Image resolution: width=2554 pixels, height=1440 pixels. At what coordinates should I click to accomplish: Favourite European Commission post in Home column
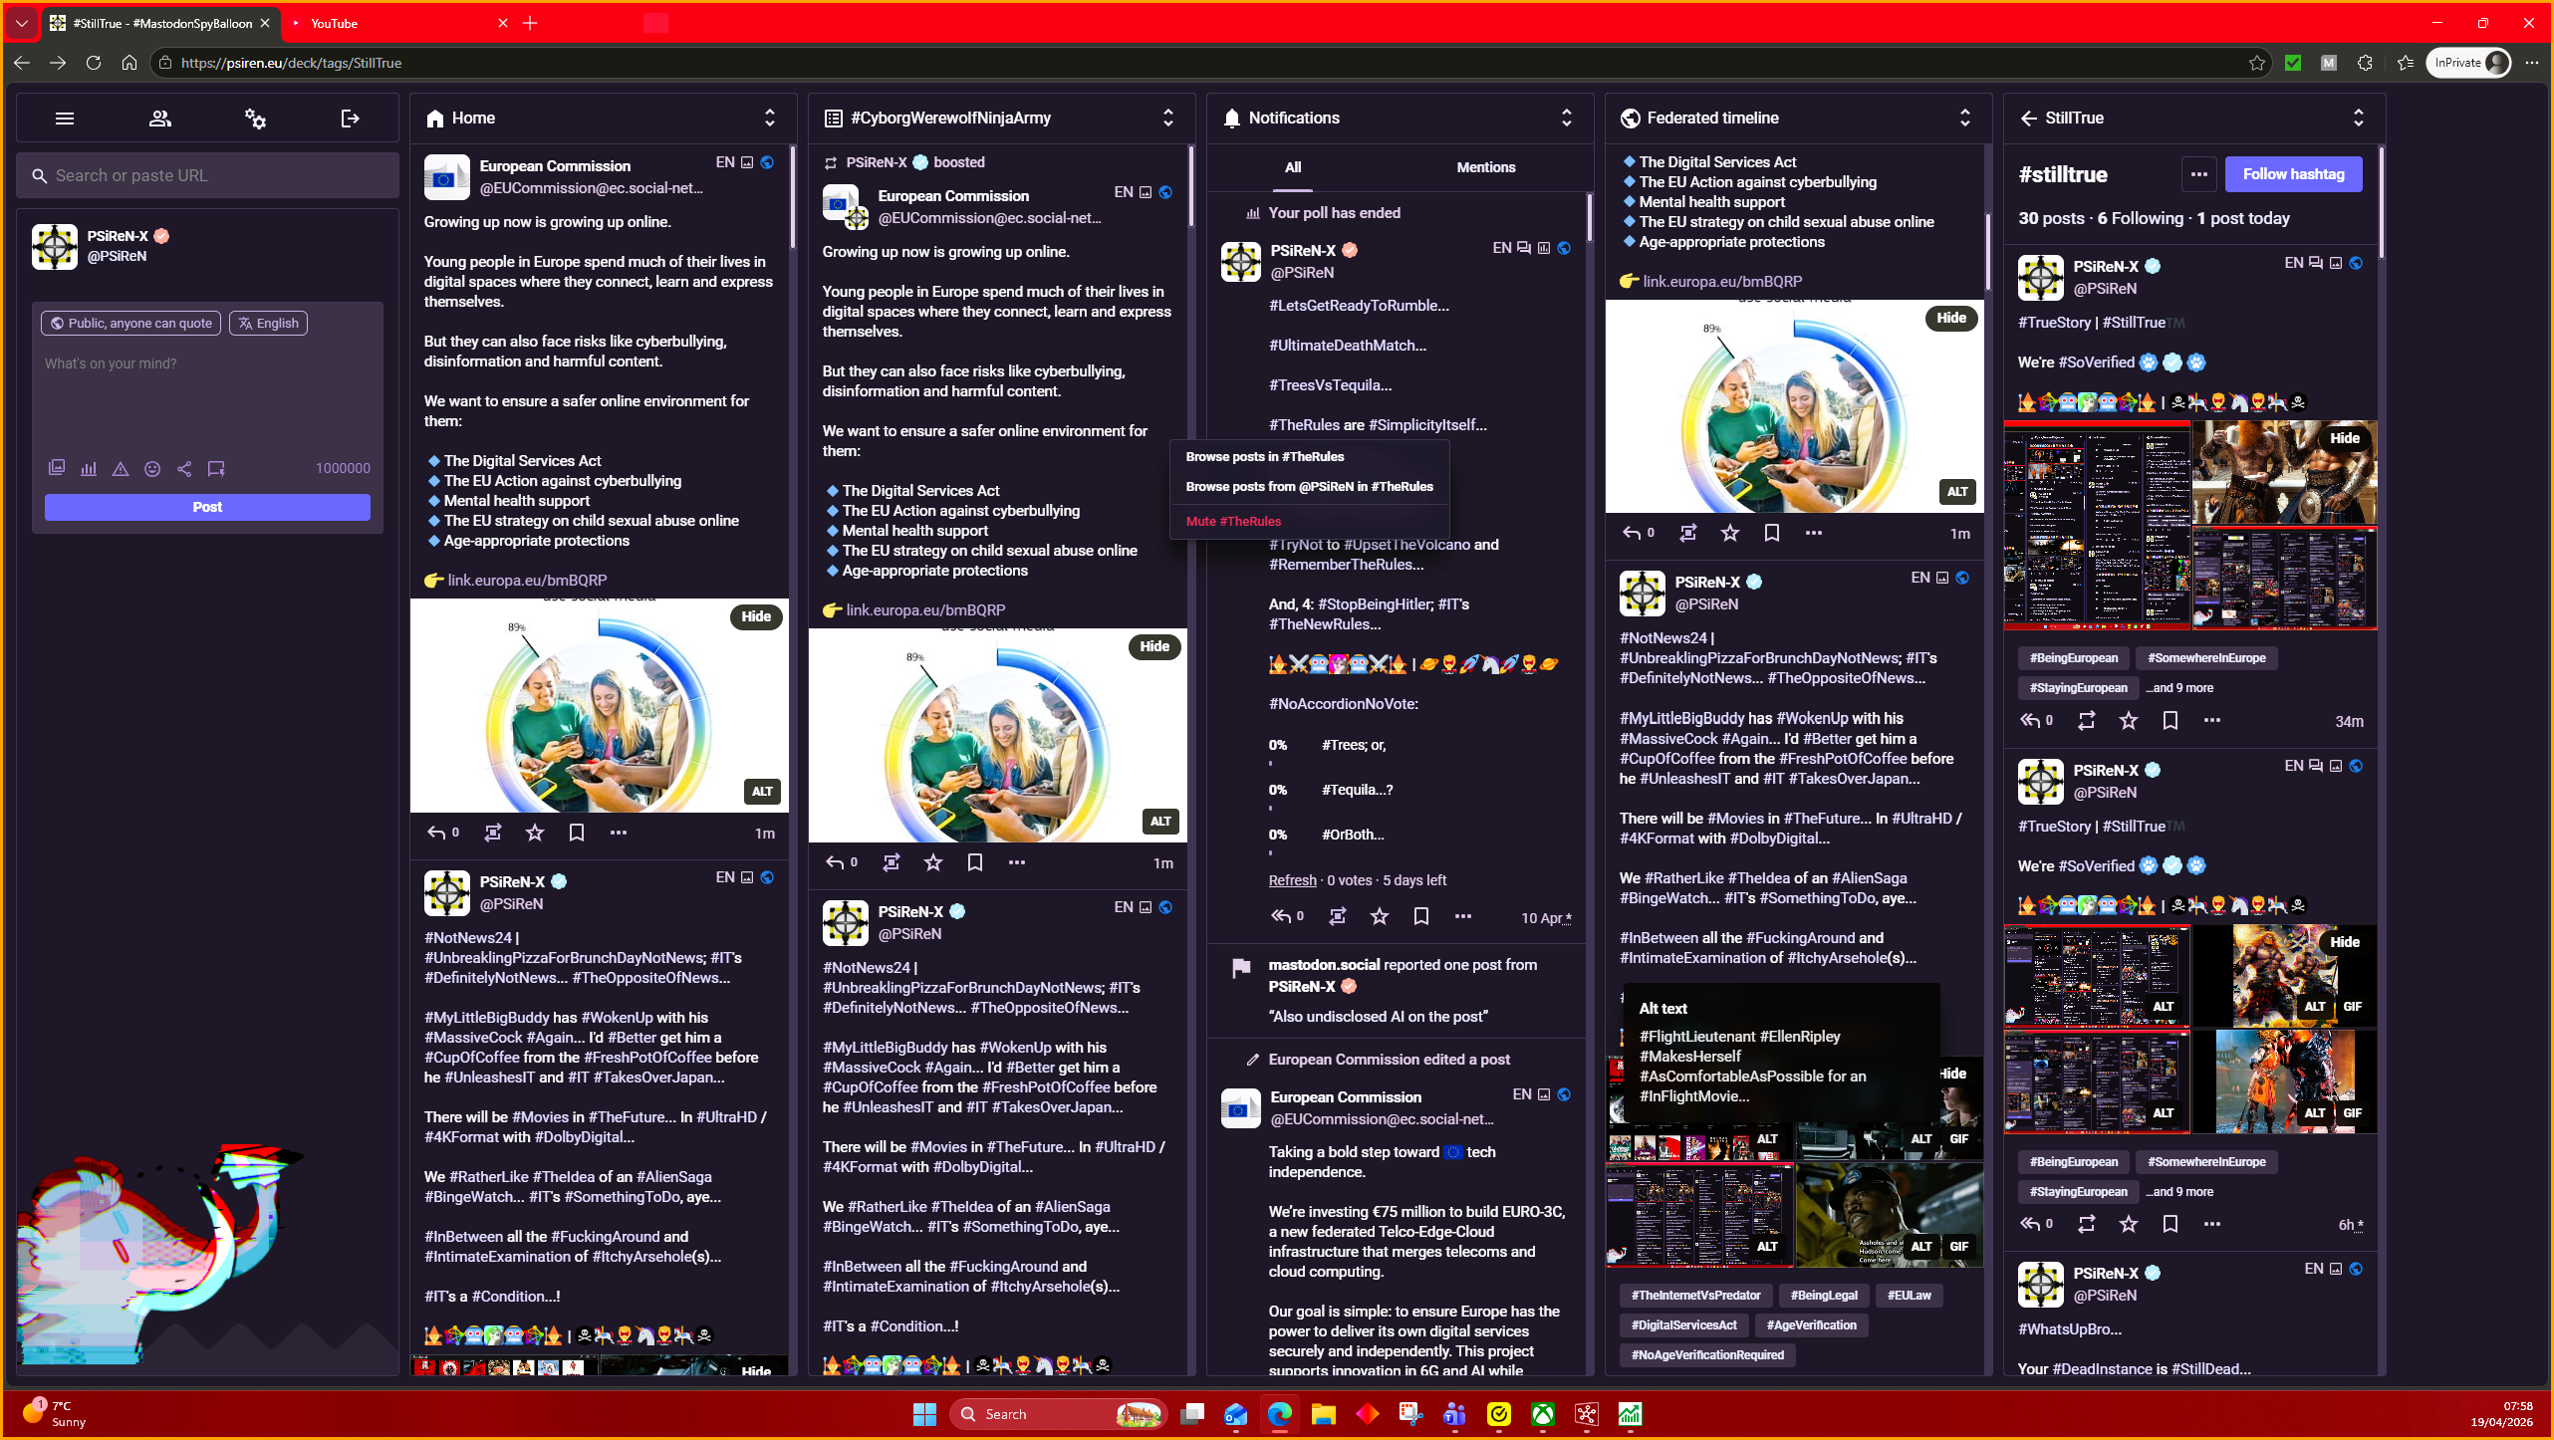coord(535,833)
